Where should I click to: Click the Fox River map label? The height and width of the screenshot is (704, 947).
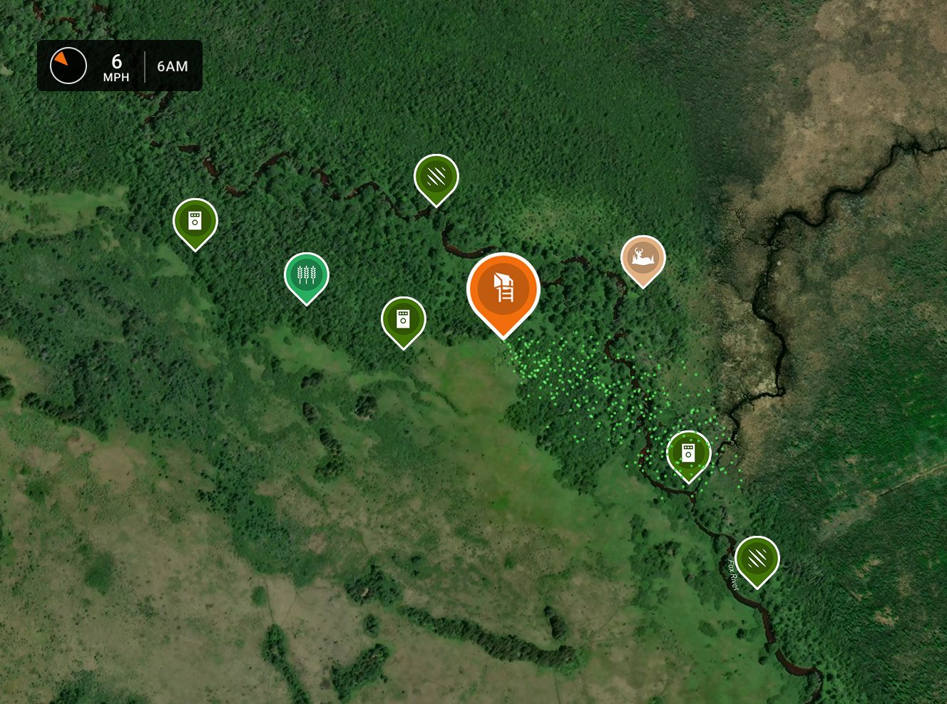coord(732,574)
